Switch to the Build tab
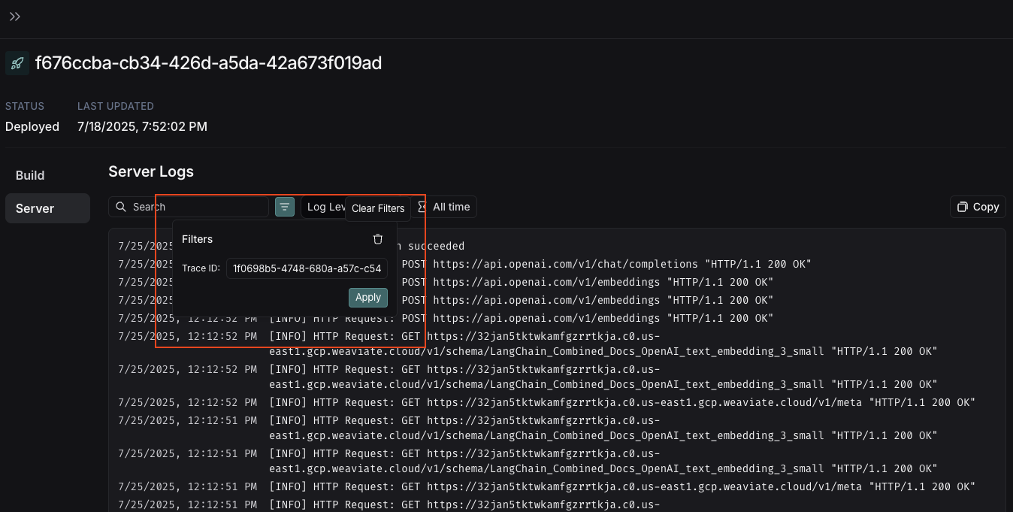The height and width of the screenshot is (512, 1013). (30, 175)
